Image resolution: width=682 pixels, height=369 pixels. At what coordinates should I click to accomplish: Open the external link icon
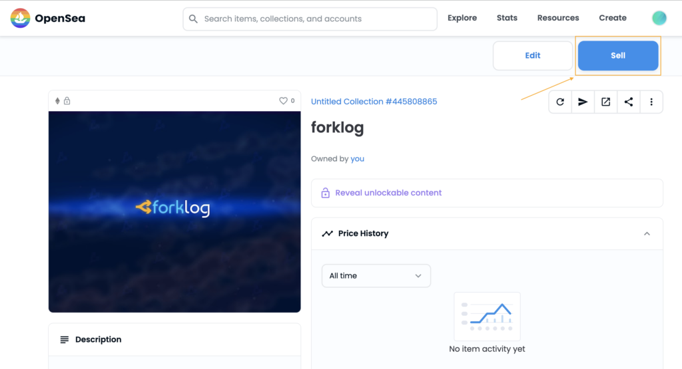[606, 102]
